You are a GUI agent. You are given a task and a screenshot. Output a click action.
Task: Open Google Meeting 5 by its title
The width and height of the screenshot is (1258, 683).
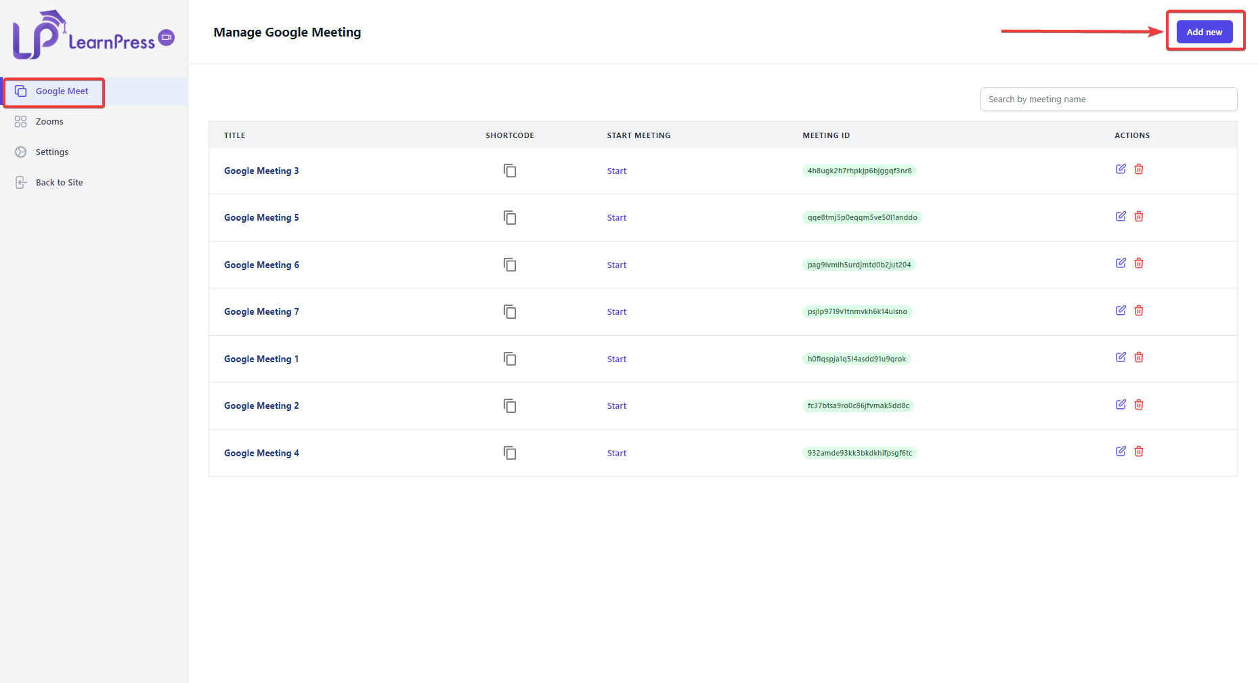(261, 217)
